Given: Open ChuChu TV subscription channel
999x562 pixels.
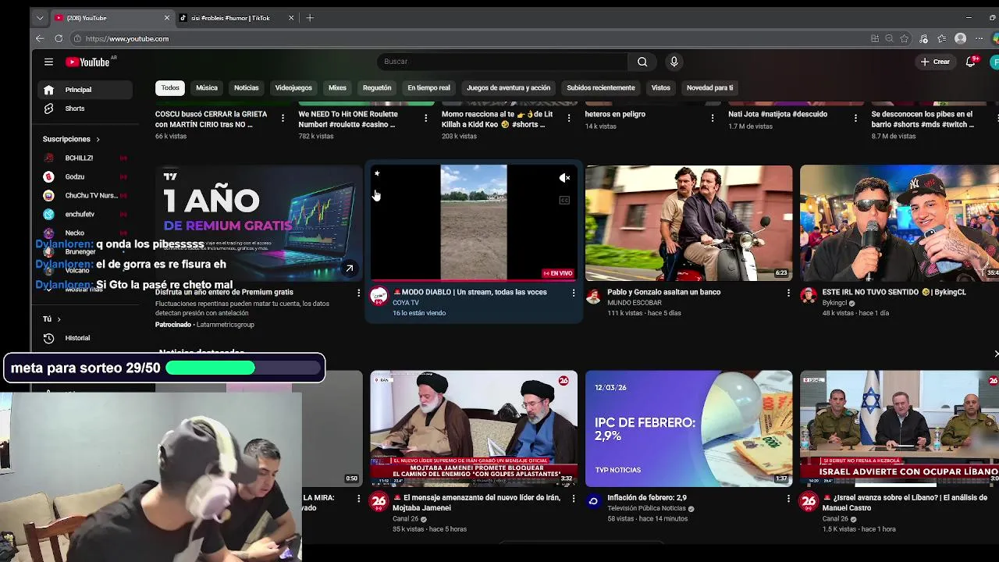Looking at the screenshot, I should coord(85,195).
